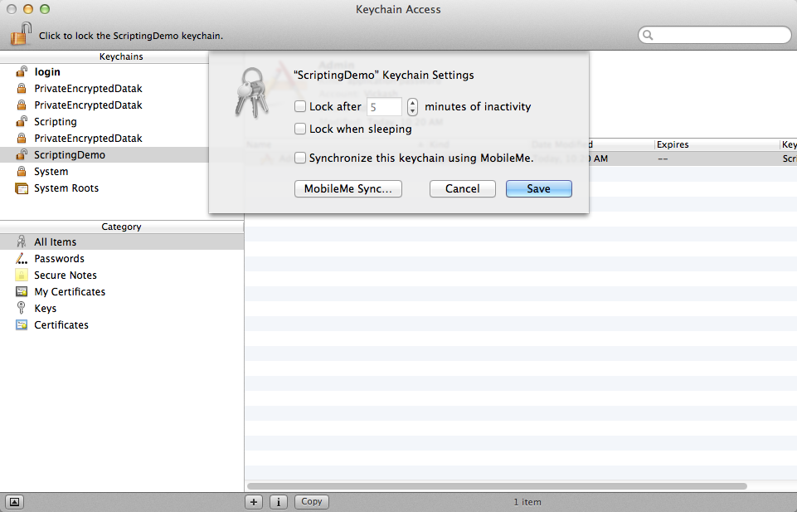This screenshot has height=512, width=797.
Task: Click the minutes of inactivity input field
Action: click(x=384, y=106)
